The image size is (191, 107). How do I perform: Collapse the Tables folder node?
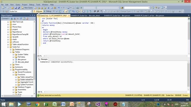11,52
